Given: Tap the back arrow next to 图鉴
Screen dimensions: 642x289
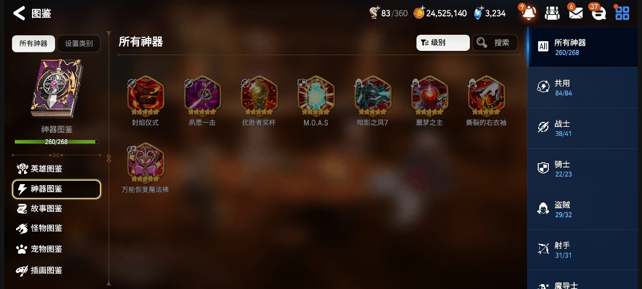Looking at the screenshot, I should click(x=19, y=13).
